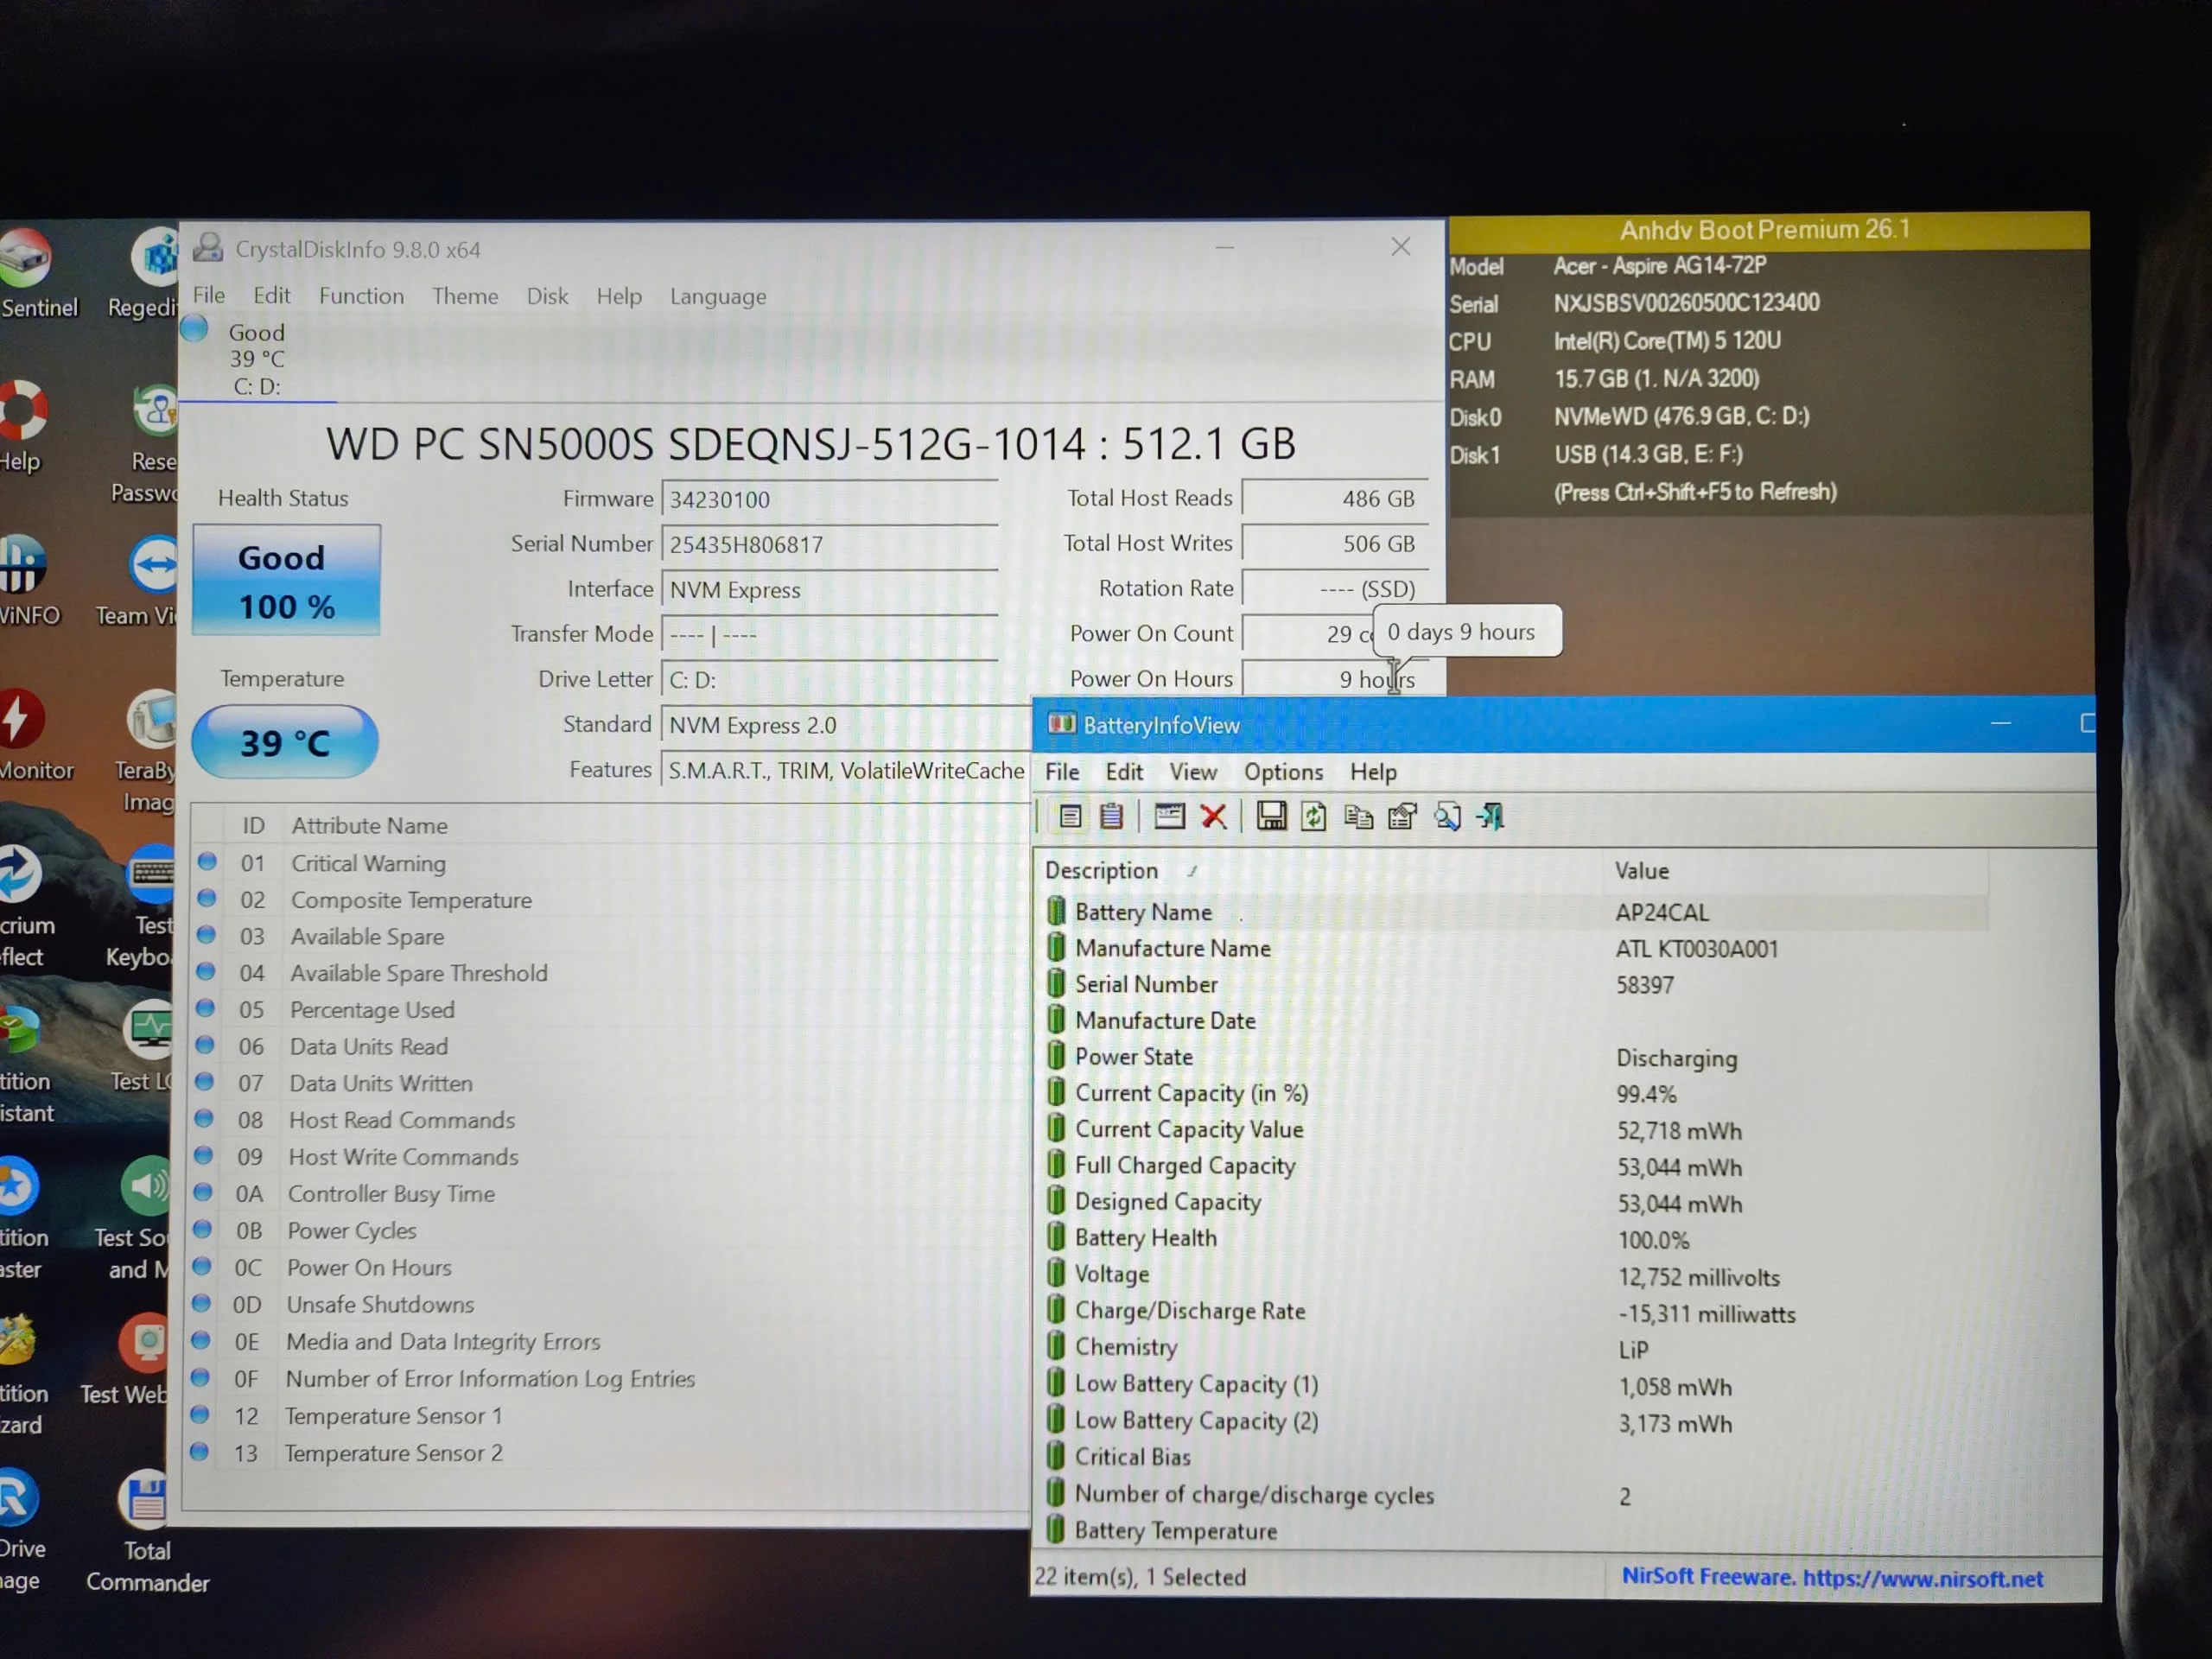Select the C: D: drive tab in CrystalDiskInfo
The height and width of the screenshot is (1659, 2212).
tap(257, 359)
